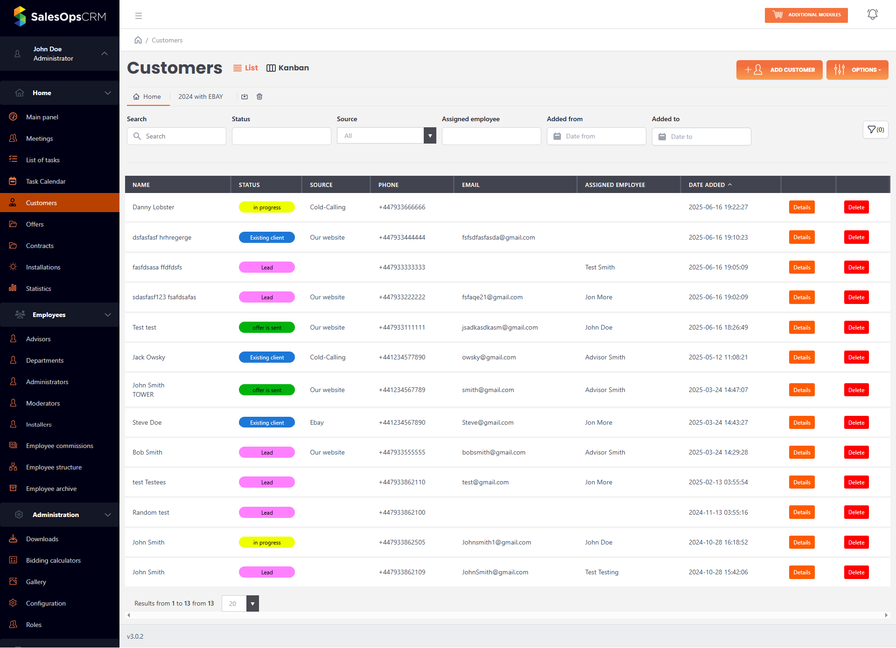Open the Options menu button
The image size is (896, 648).
coord(857,70)
